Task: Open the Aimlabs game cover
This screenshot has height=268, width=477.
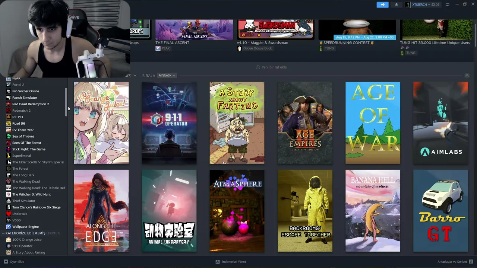Action: pyautogui.click(x=440, y=123)
